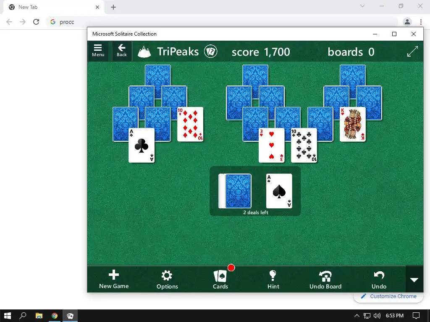Image resolution: width=430 pixels, height=322 pixels.
Task: Click the face-down top card of the right peak
Action: [353, 75]
